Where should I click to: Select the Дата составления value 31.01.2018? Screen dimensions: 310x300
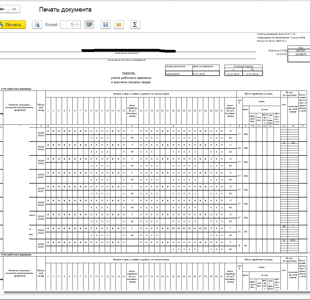coord(206,73)
